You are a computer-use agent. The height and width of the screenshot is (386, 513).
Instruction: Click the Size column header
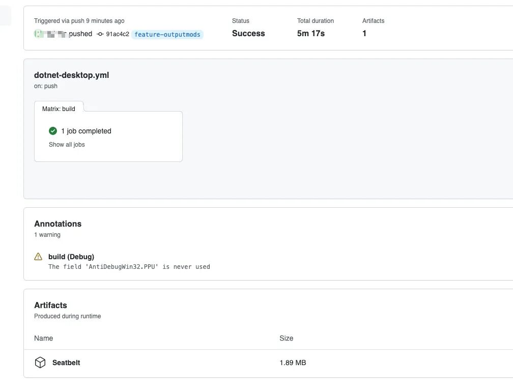286,338
